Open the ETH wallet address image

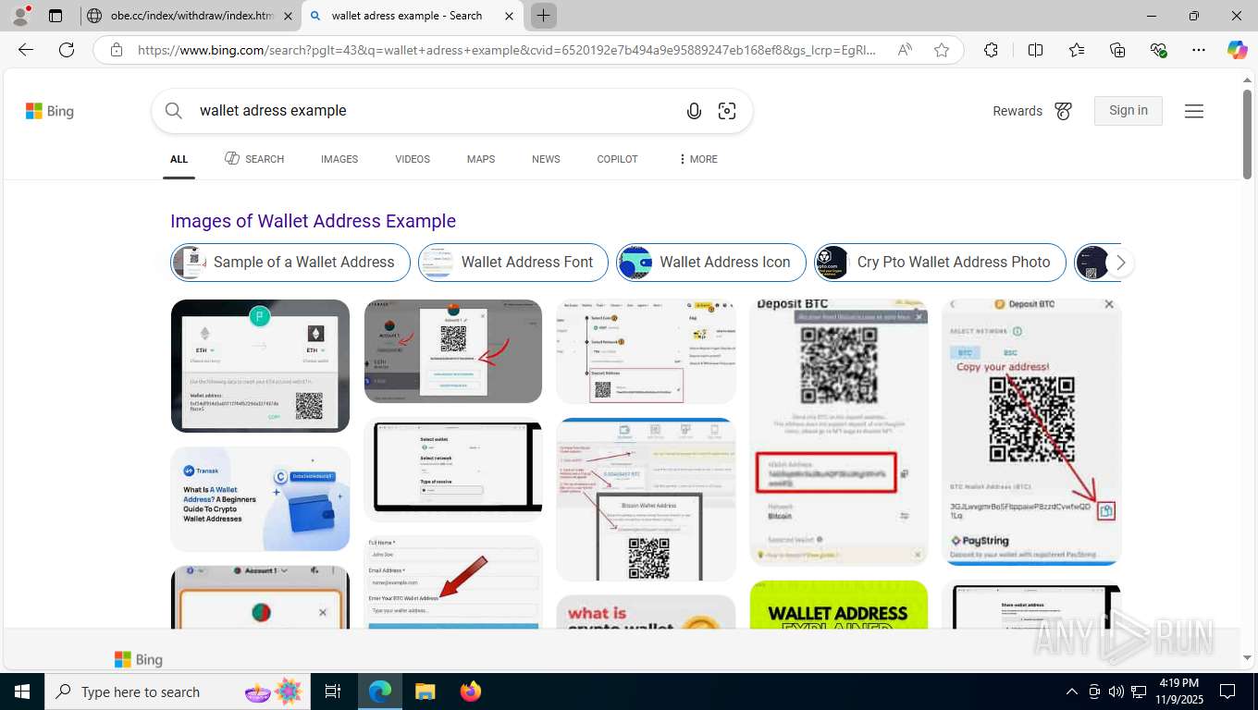click(x=260, y=366)
